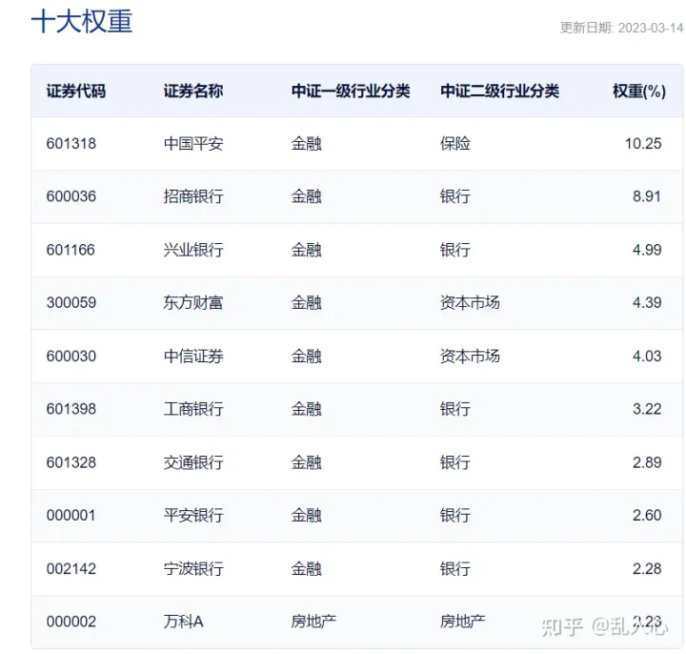
Task: Click 房地产 in the first-level industry column
Action: (x=313, y=622)
